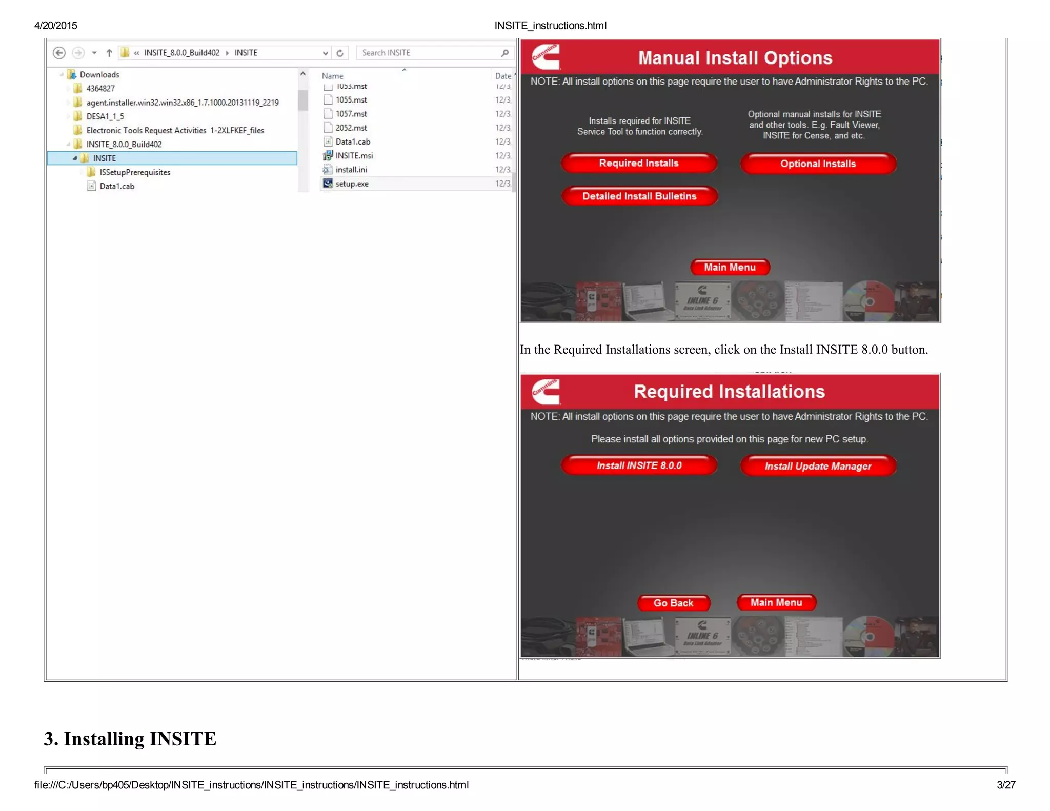The width and height of the screenshot is (1050, 811).
Task: Select the DESA1_1_5 folder in tree
Action: [x=105, y=116]
